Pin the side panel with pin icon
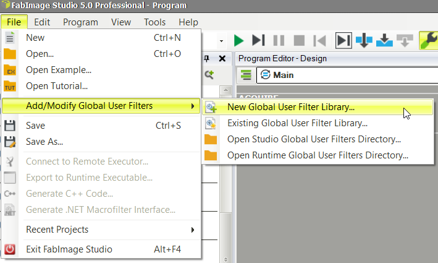The width and height of the screenshot is (438, 263). tap(207, 58)
